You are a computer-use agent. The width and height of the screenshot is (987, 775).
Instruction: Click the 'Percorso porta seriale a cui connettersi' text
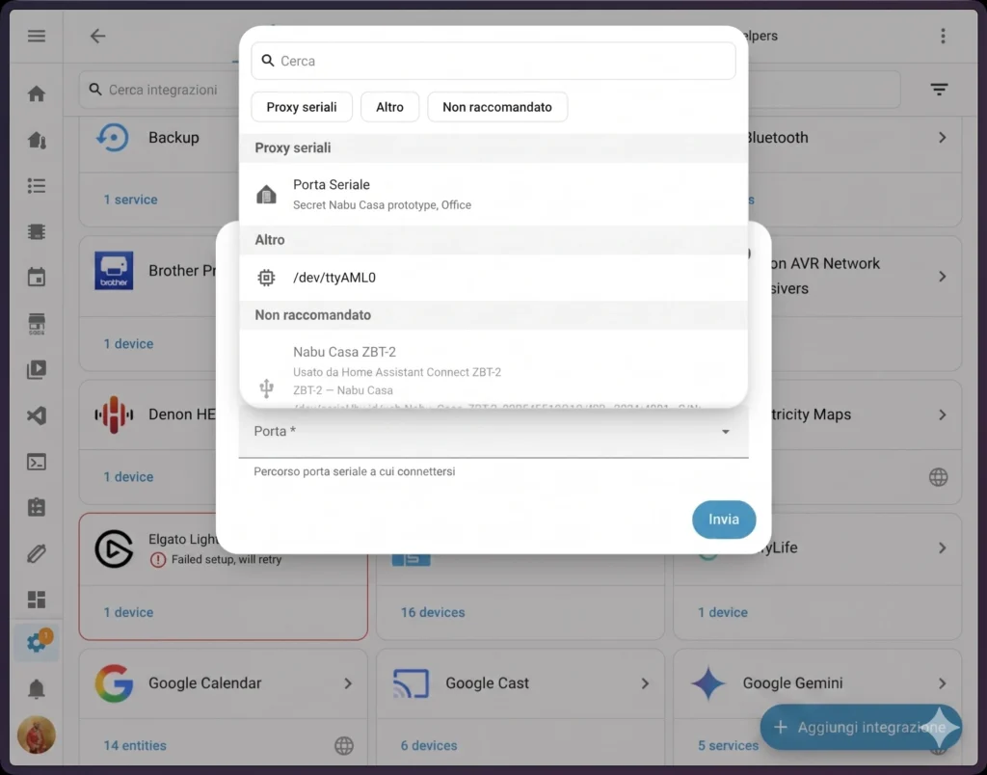pyautogui.click(x=355, y=471)
